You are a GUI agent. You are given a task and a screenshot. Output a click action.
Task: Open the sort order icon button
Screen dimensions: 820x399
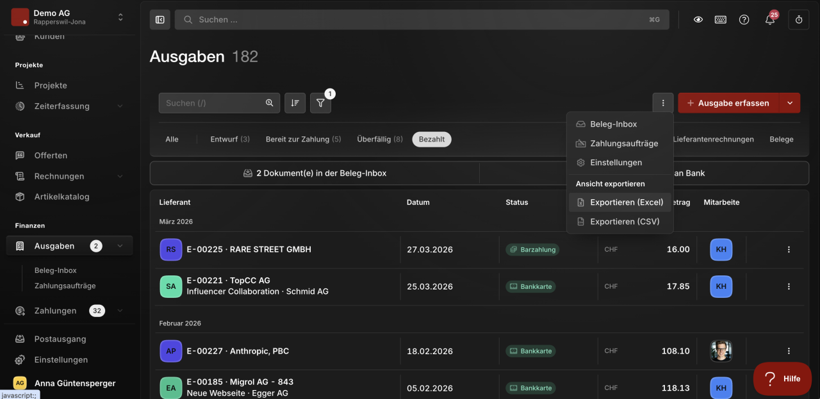coord(295,103)
